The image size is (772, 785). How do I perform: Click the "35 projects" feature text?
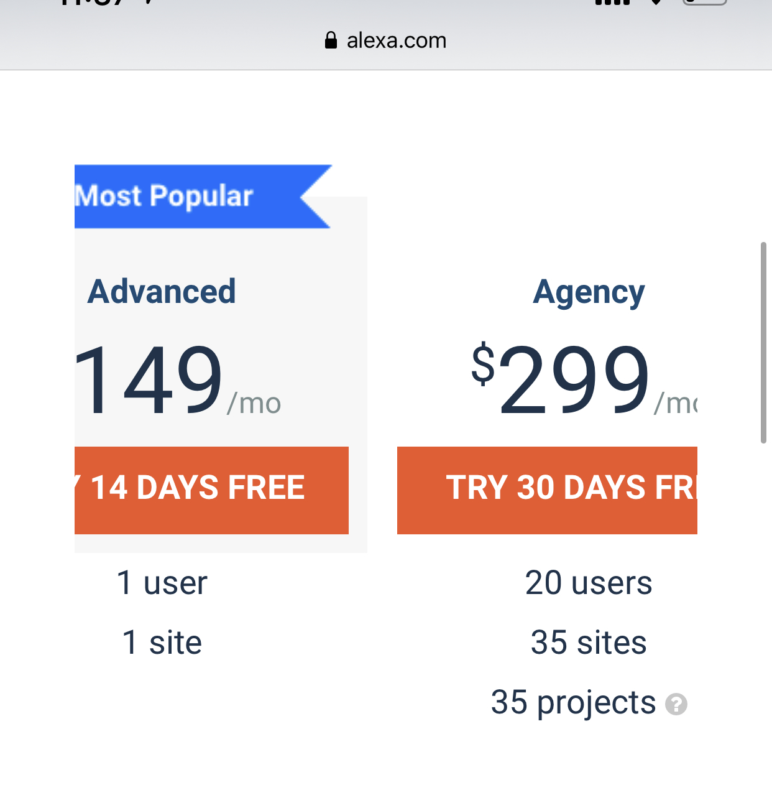(x=573, y=702)
